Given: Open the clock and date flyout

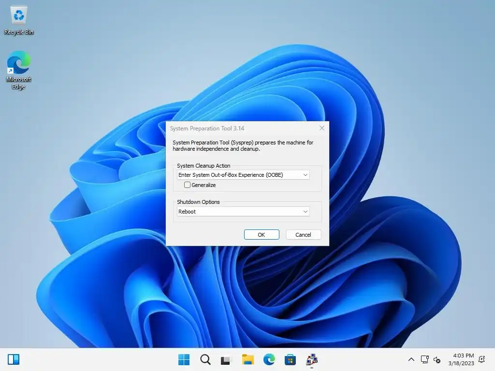Looking at the screenshot, I should coord(461,359).
